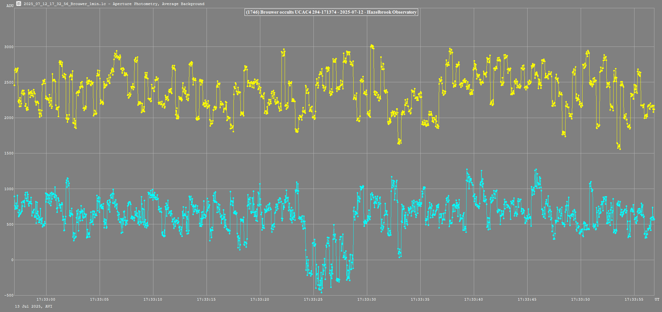
Task: Select the 17:33:00 time axis tick label
Action: [x=46, y=299]
